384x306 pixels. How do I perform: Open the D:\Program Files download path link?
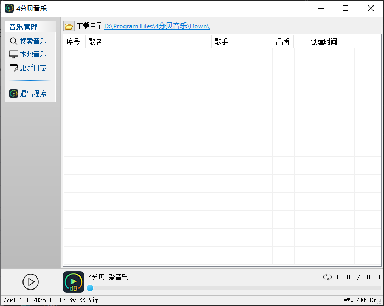pyautogui.click(x=156, y=26)
